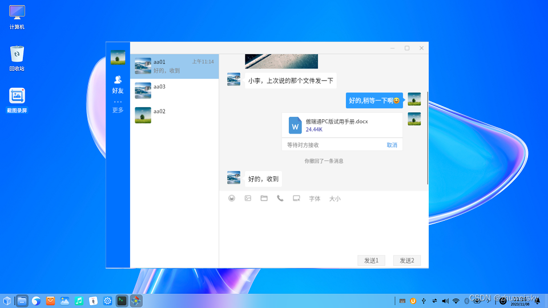
Task: Open the terminal from the taskbar
Action: [x=122, y=301]
